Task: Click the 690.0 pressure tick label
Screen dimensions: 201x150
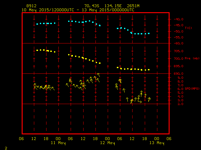Action: click(x=179, y=74)
